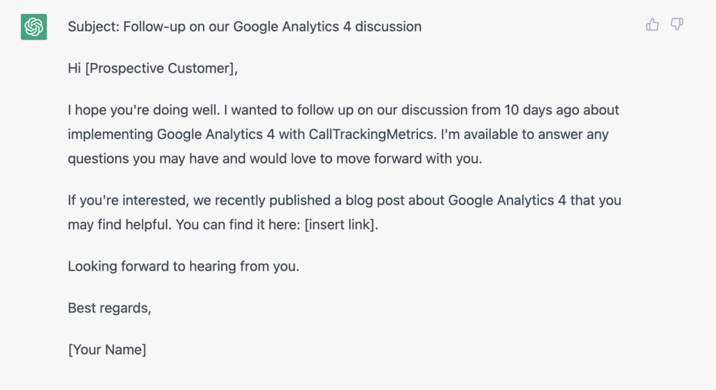Click "Follow-up" in the subject line

tap(152, 27)
